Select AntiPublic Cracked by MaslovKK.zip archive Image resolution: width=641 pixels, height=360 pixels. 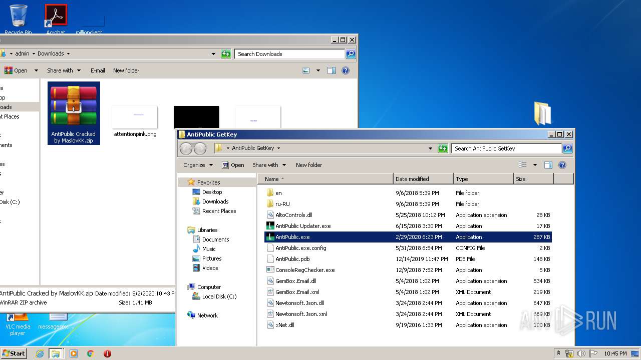(74, 113)
